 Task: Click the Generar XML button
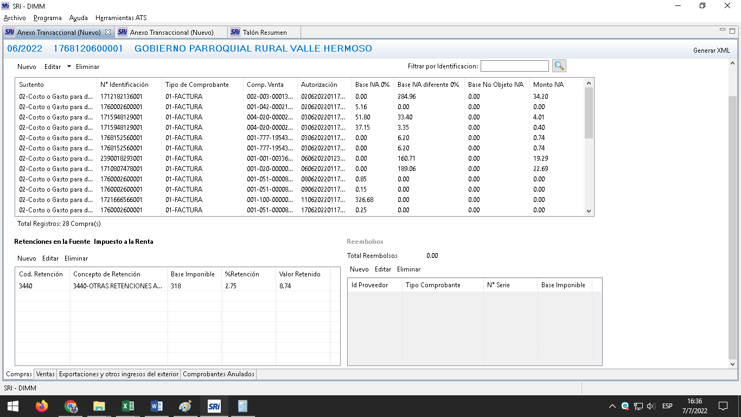[x=711, y=50]
